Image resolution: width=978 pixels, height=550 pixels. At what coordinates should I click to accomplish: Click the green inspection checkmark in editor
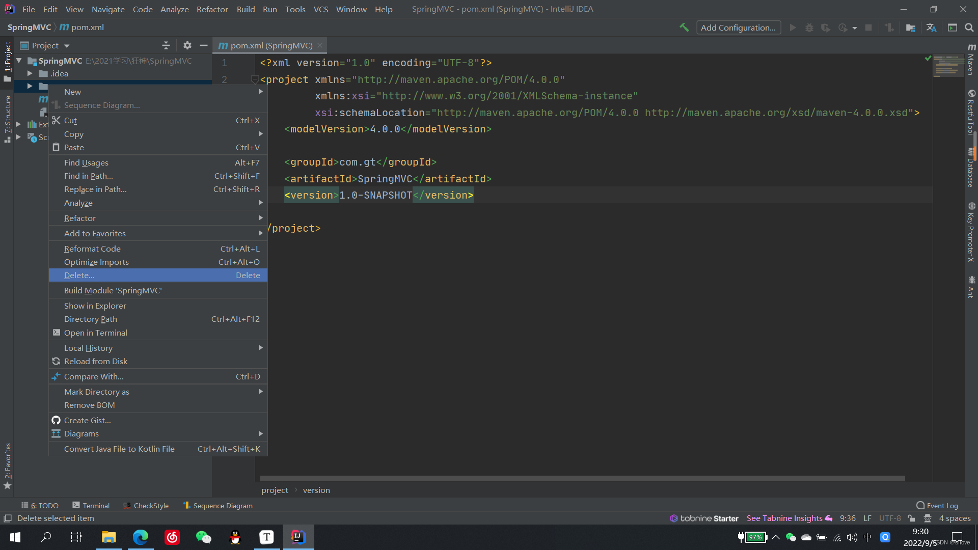928,58
